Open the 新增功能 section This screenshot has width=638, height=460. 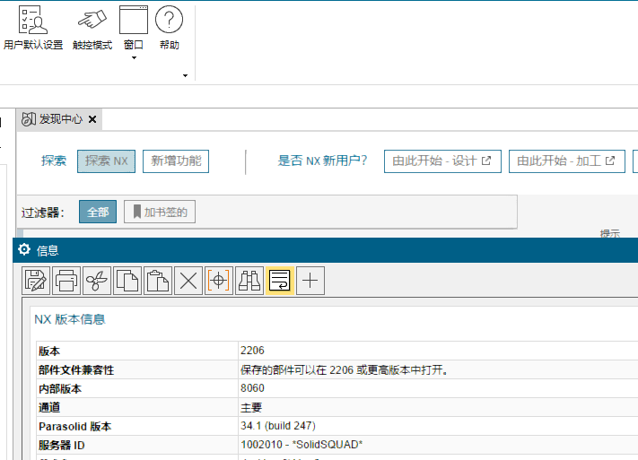[x=176, y=161]
